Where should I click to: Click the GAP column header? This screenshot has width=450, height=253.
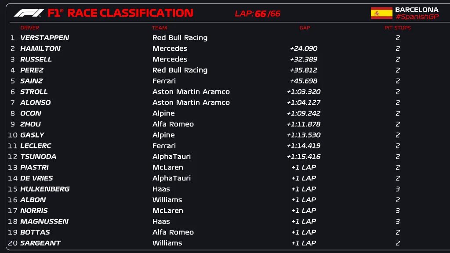click(x=305, y=28)
